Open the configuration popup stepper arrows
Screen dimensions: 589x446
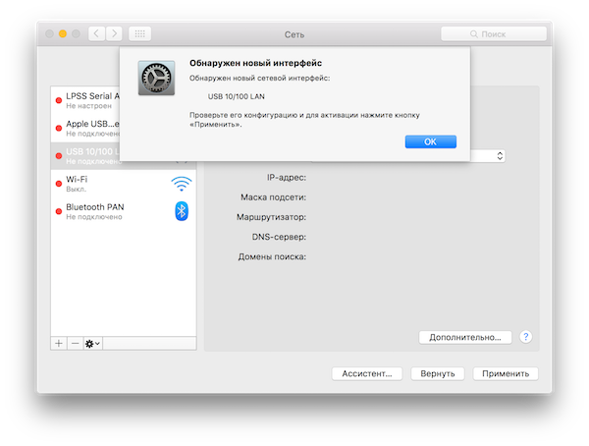500,155
